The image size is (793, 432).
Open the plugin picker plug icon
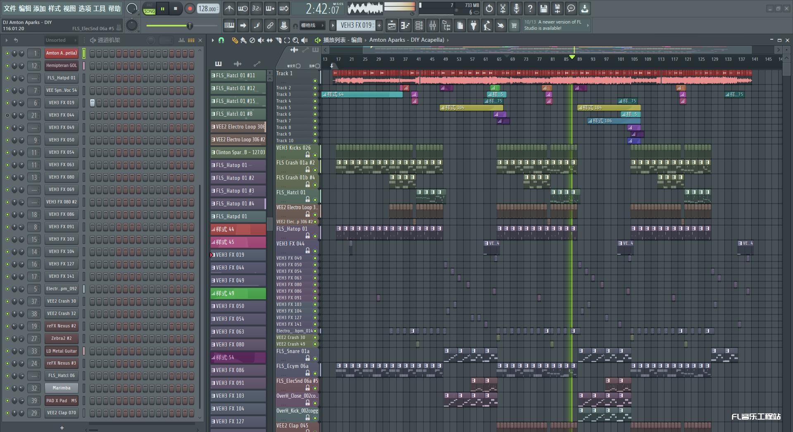coord(473,26)
